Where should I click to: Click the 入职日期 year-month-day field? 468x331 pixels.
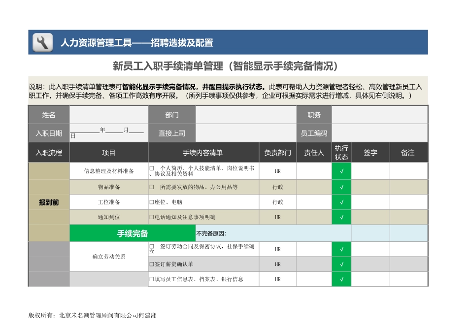pyautogui.click(x=108, y=133)
